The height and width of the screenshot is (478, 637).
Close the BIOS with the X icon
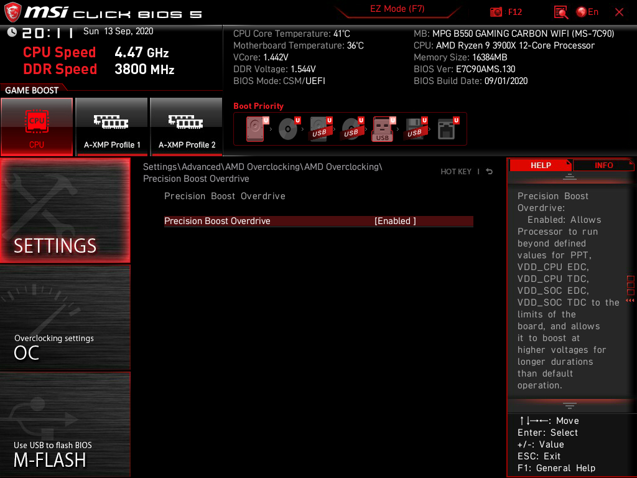click(x=619, y=12)
